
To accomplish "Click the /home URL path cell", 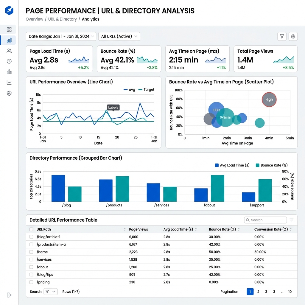I will (42, 252).
